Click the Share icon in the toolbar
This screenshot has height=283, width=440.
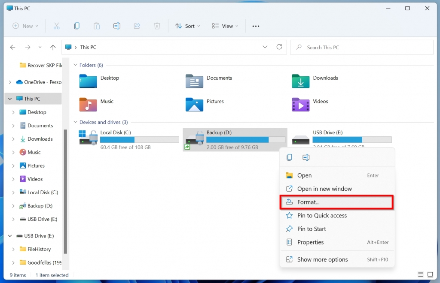(x=137, y=26)
